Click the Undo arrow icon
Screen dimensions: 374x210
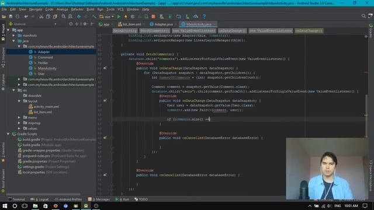pyautogui.click(x=26, y=16)
